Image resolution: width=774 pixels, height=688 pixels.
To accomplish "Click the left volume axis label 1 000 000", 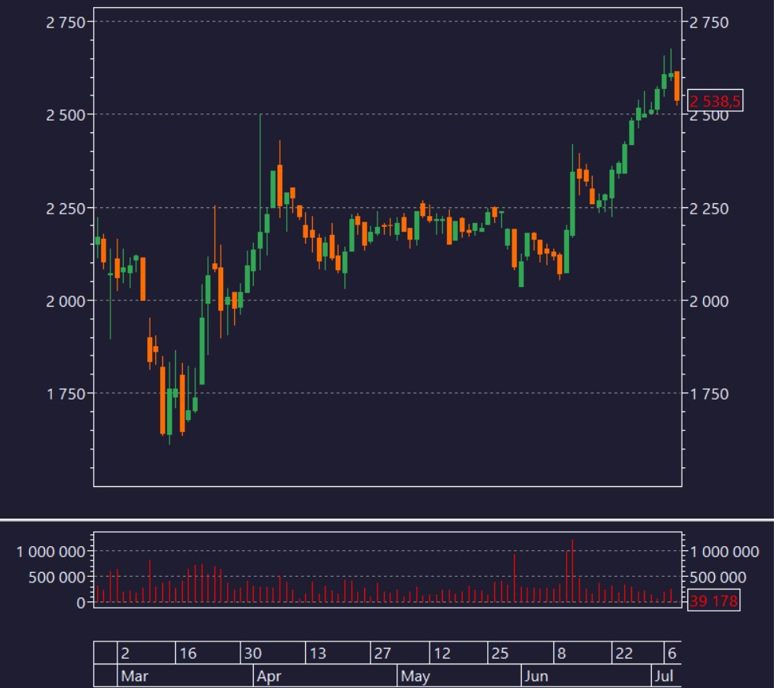I will (51, 552).
